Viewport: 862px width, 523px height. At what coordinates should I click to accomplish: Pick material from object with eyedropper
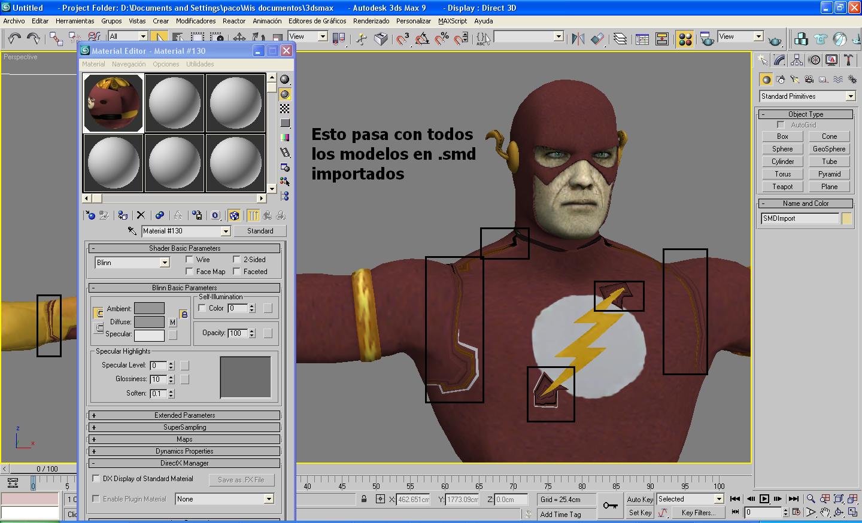click(x=132, y=231)
